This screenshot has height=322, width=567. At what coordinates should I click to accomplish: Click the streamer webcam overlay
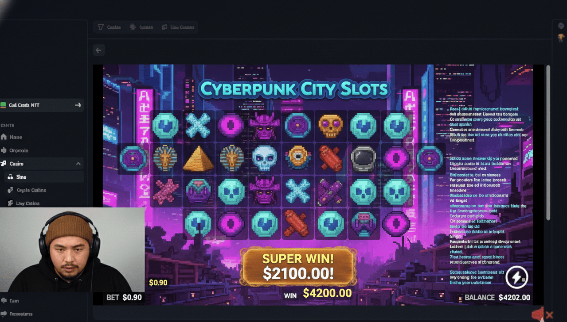[72, 250]
